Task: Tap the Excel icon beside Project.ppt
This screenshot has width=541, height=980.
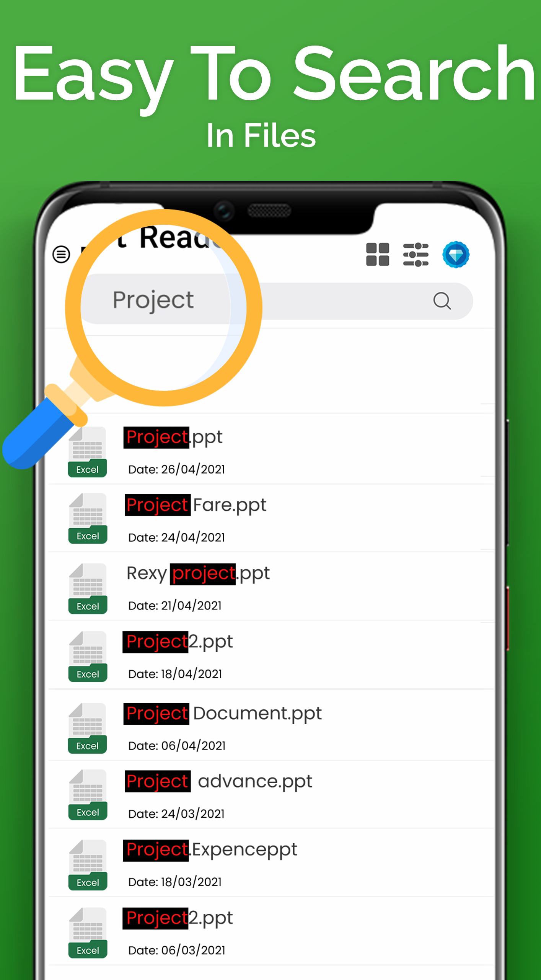Action: (x=87, y=452)
